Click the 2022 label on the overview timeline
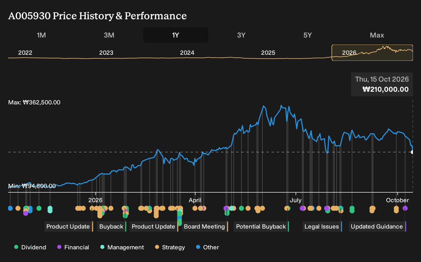 25,53
